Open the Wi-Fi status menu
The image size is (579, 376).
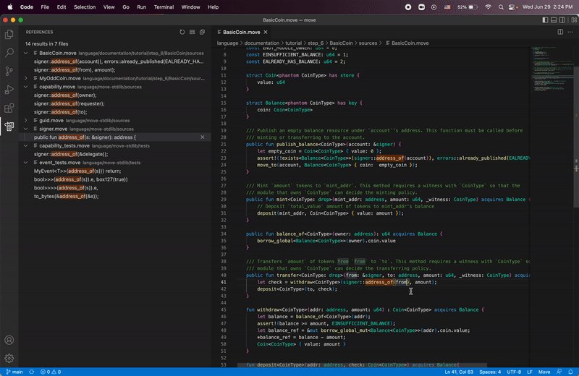[x=488, y=7]
